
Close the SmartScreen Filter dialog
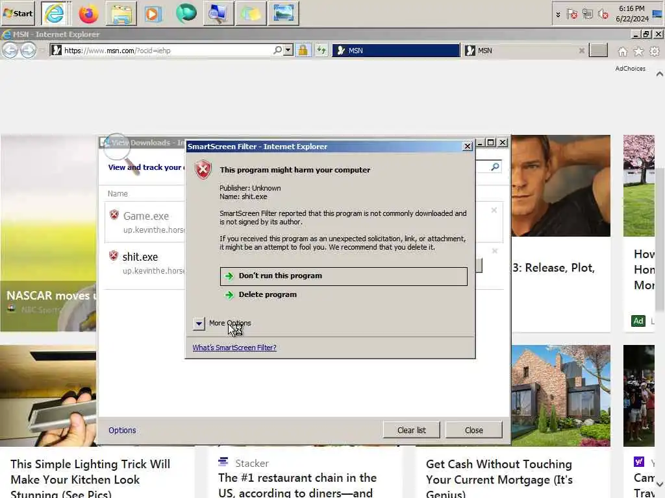(x=467, y=146)
